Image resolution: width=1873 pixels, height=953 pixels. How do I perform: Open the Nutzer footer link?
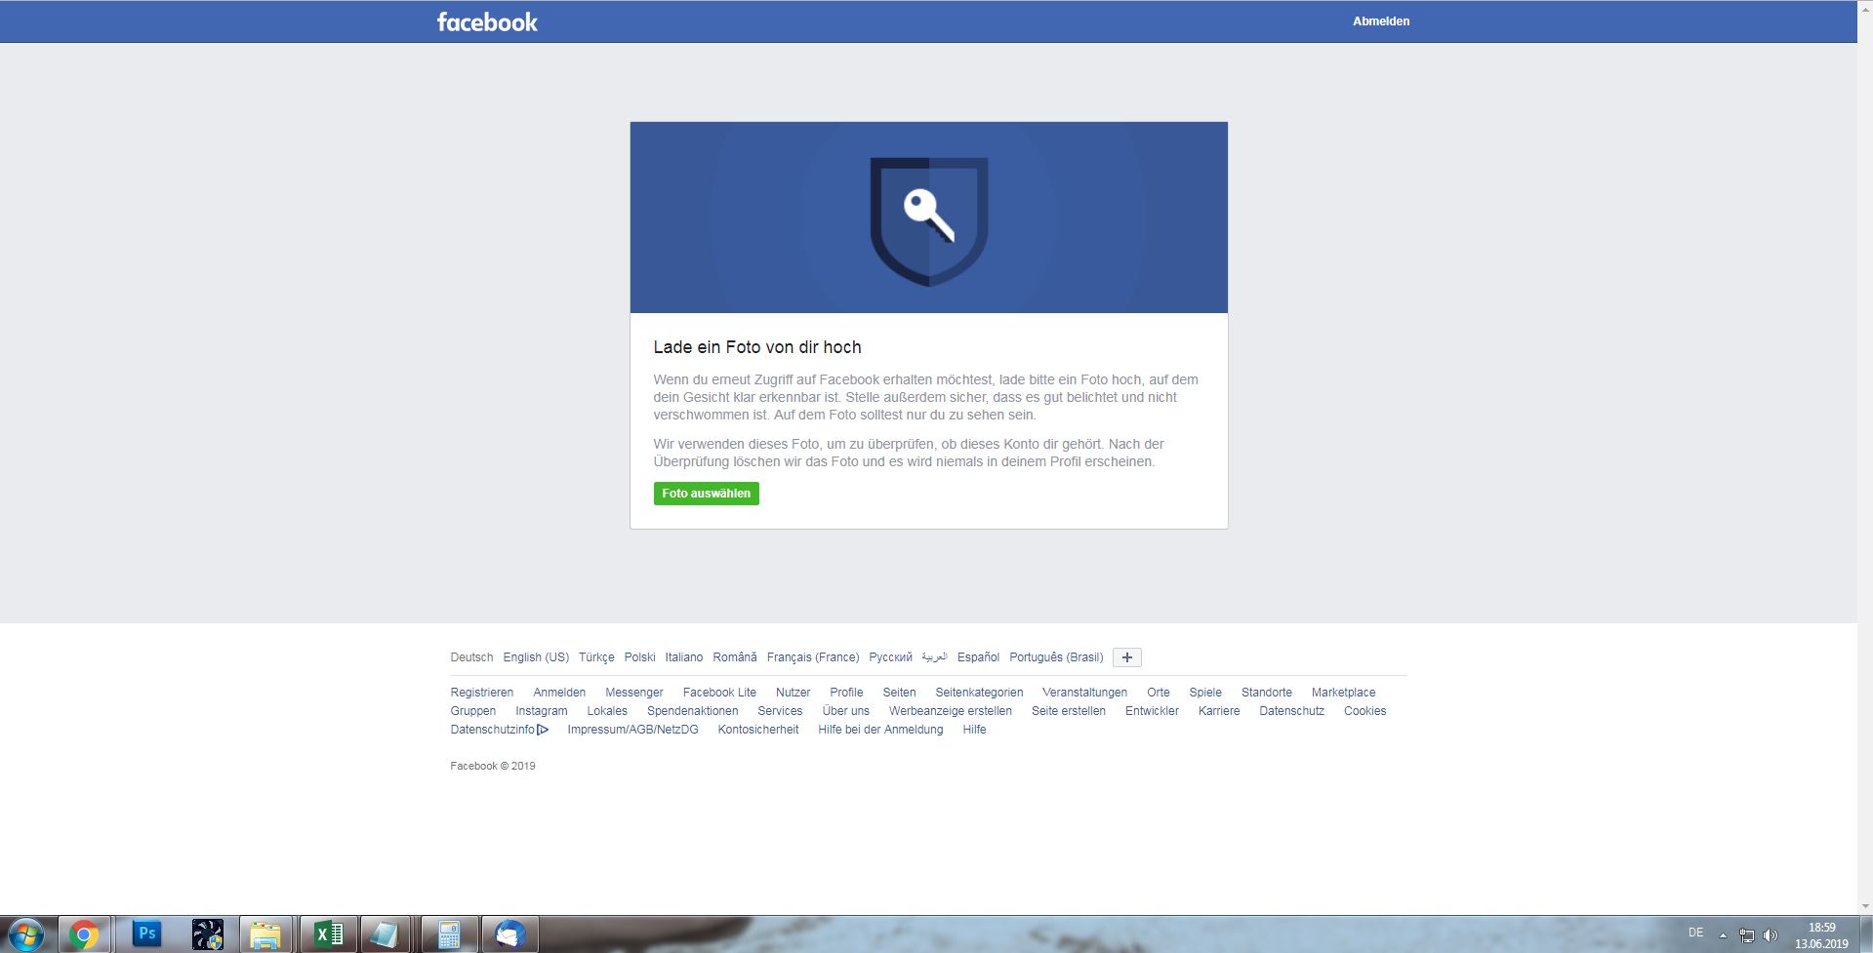(793, 693)
